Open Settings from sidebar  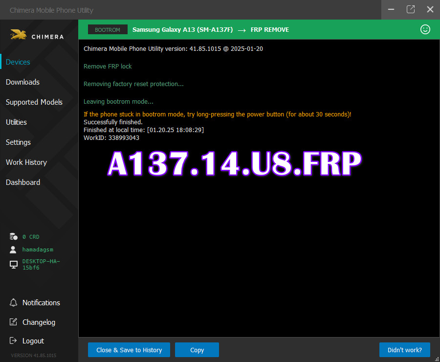(18, 142)
